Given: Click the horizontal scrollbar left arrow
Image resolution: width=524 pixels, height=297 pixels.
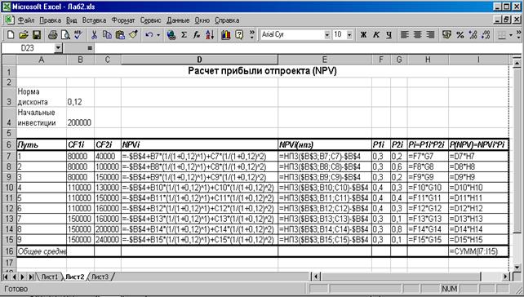Looking at the screenshot, I should point(316,277).
